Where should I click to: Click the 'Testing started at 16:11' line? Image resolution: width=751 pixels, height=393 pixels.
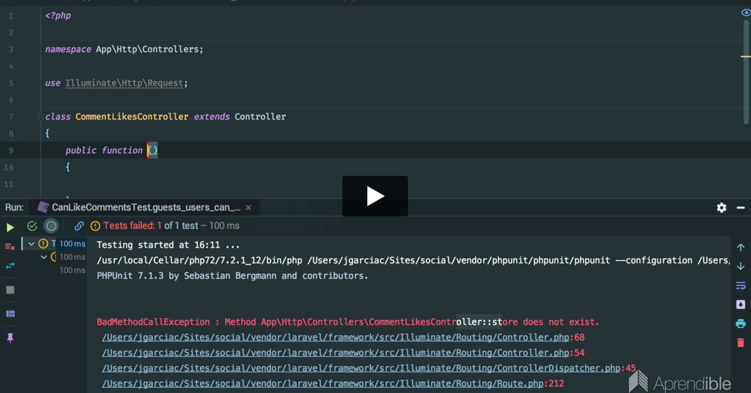[168, 245]
